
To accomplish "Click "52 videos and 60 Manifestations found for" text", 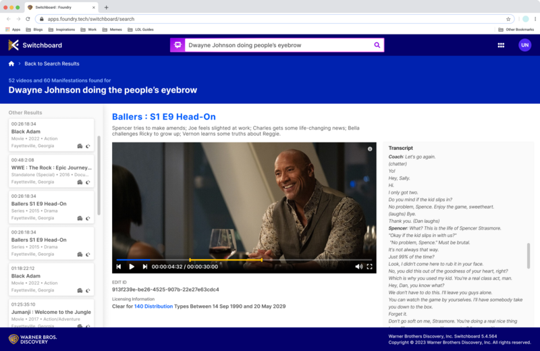I will [59, 80].
